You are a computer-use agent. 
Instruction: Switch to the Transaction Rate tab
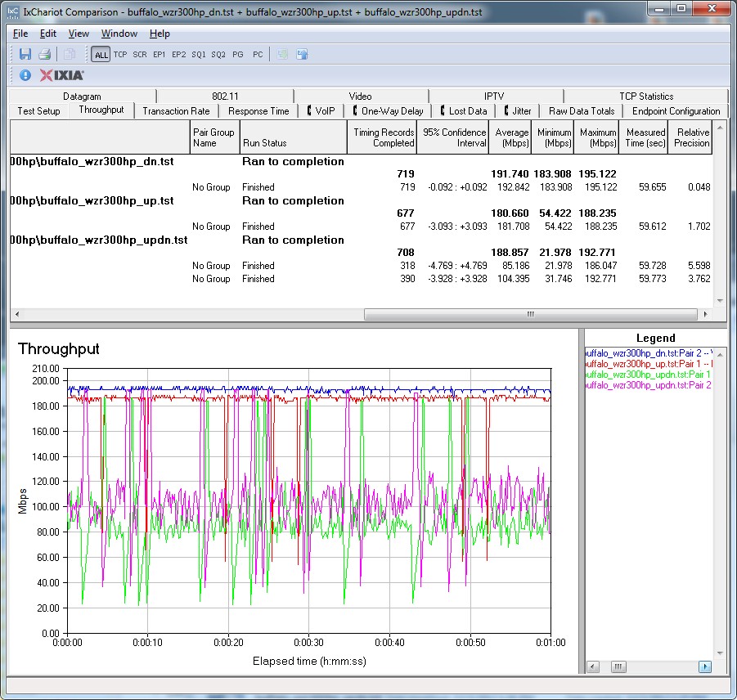pyautogui.click(x=176, y=111)
